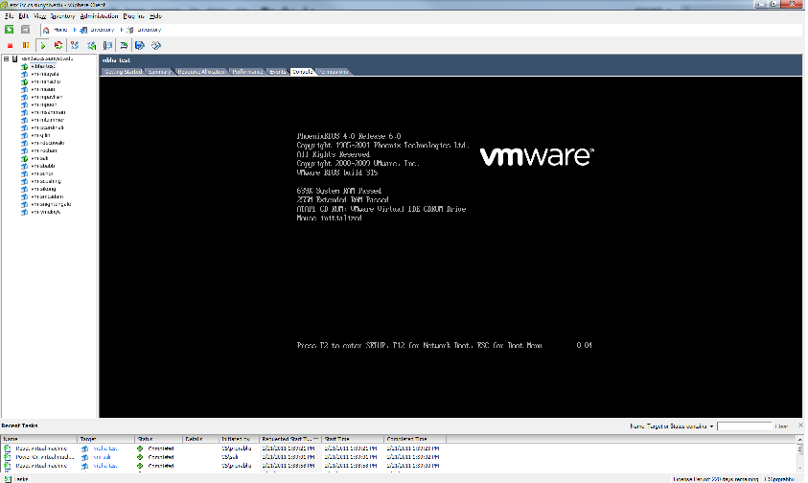This screenshot has height=483, width=808.
Task: Sort by the Details column header
Action: (x=201, y=439)
